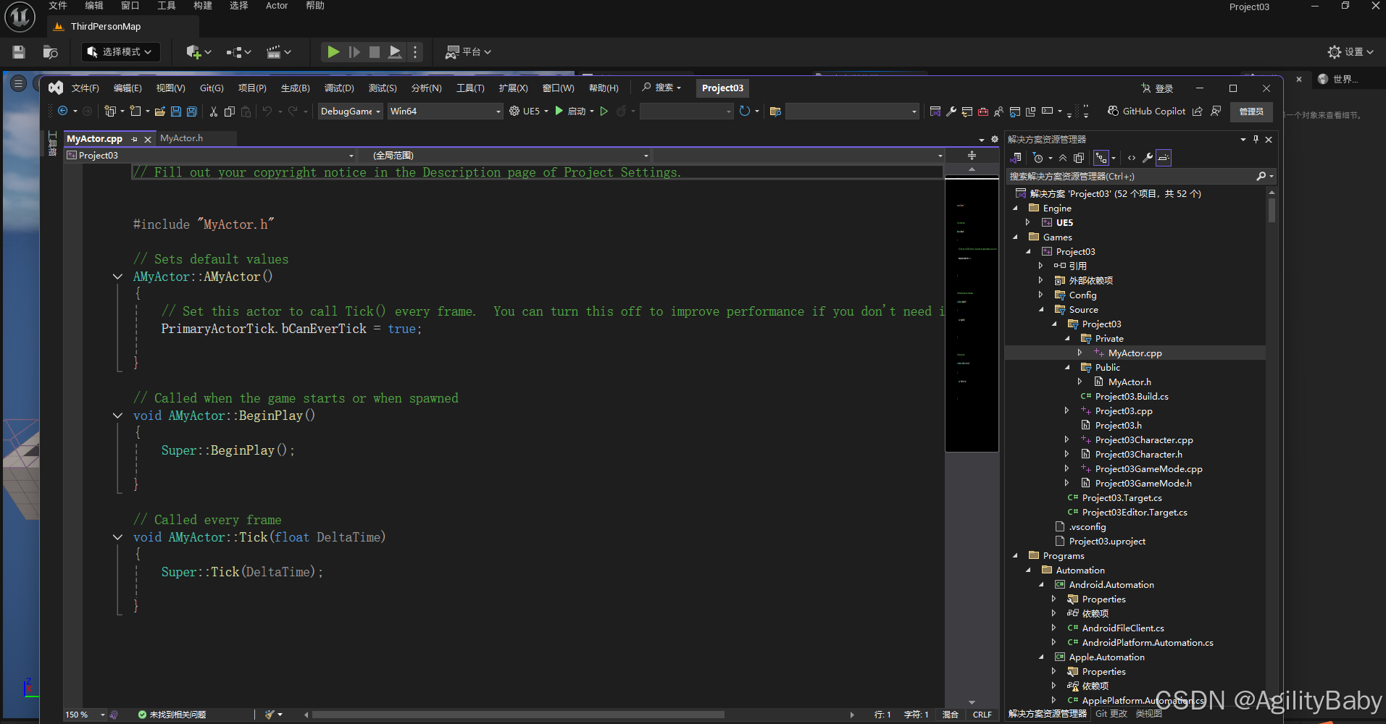
Task: Click the Split editor icon above scrollbar
Action: (x=972, y=156)
